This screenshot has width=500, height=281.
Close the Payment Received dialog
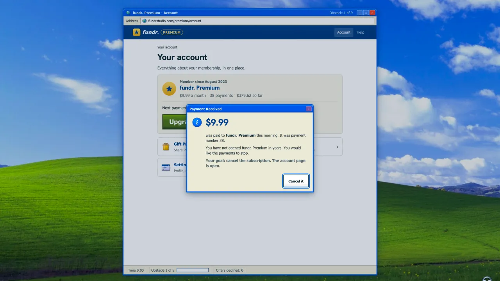click(309, 109)
